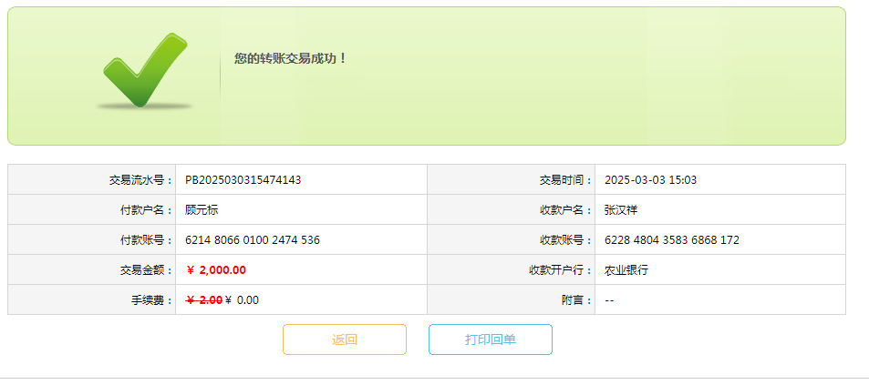Click payee account number 6228 4804 3583 6868 172

[x=672, y=240]
